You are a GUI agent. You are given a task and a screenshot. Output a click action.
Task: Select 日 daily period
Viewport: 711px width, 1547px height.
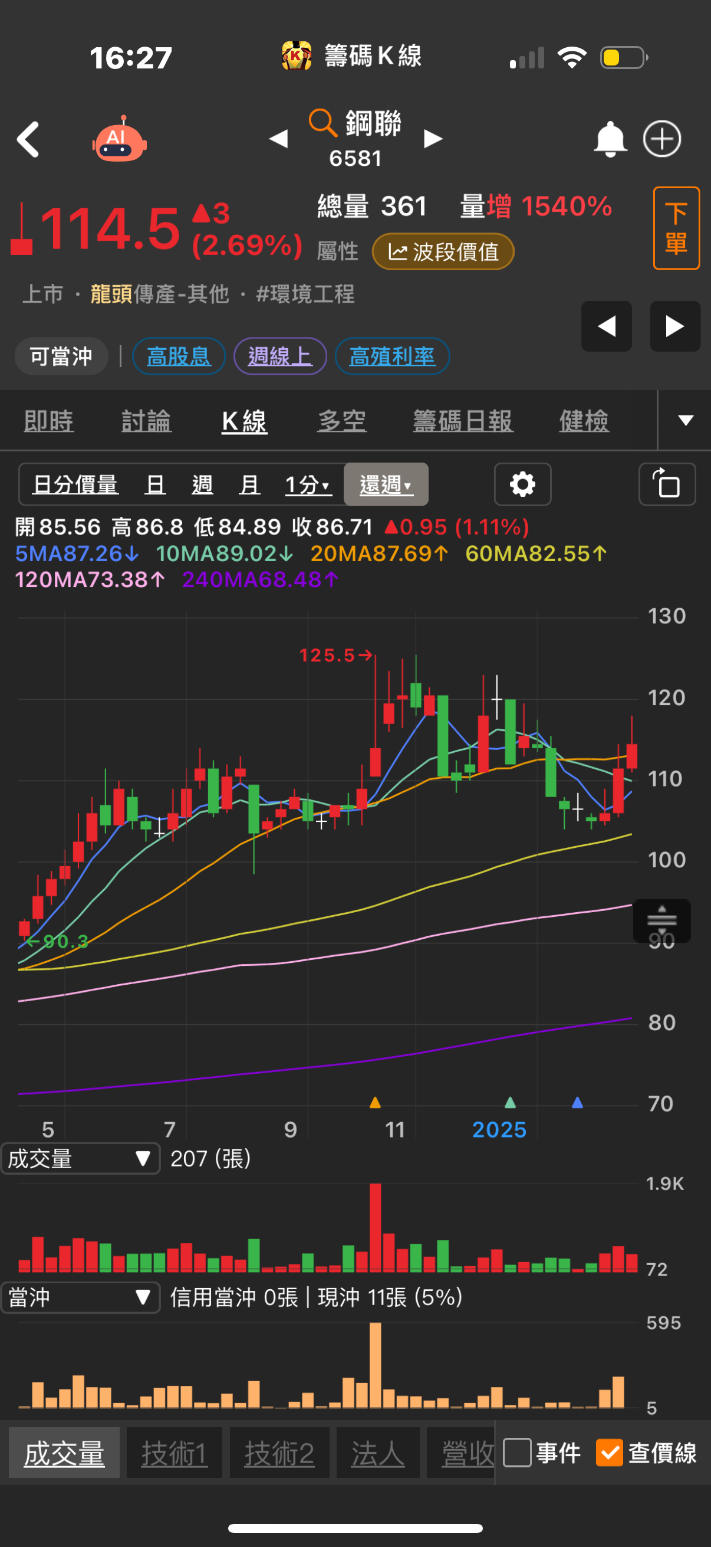(155, 484)
